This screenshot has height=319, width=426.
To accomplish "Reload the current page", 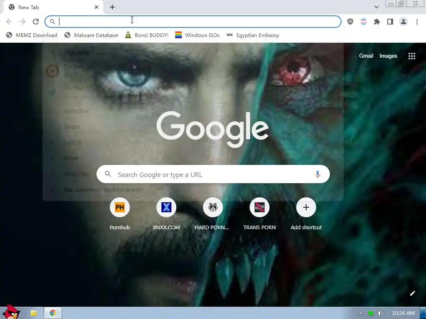I will pos(36,22).
